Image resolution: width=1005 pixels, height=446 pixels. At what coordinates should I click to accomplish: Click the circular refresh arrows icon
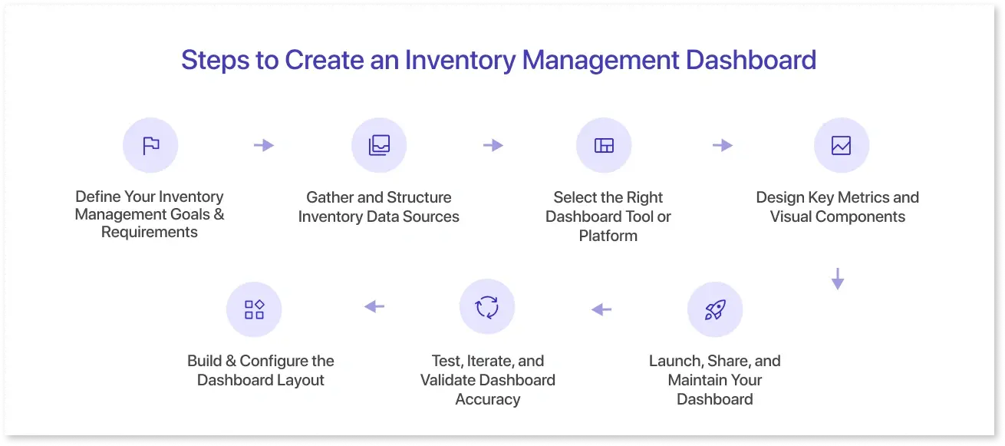pos(487,308)
